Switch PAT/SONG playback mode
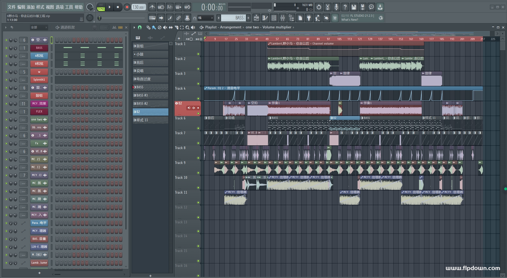Viewport: 507px width, 278px height. pos(101,7)
